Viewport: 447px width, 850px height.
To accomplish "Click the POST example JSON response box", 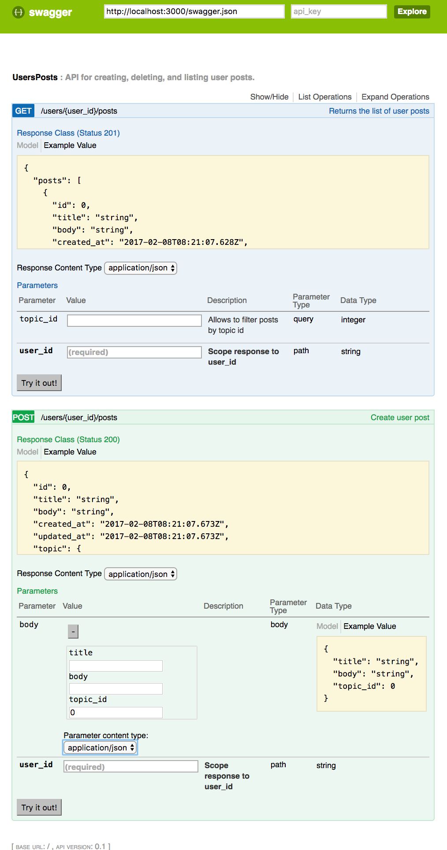I will coord(223,508).
